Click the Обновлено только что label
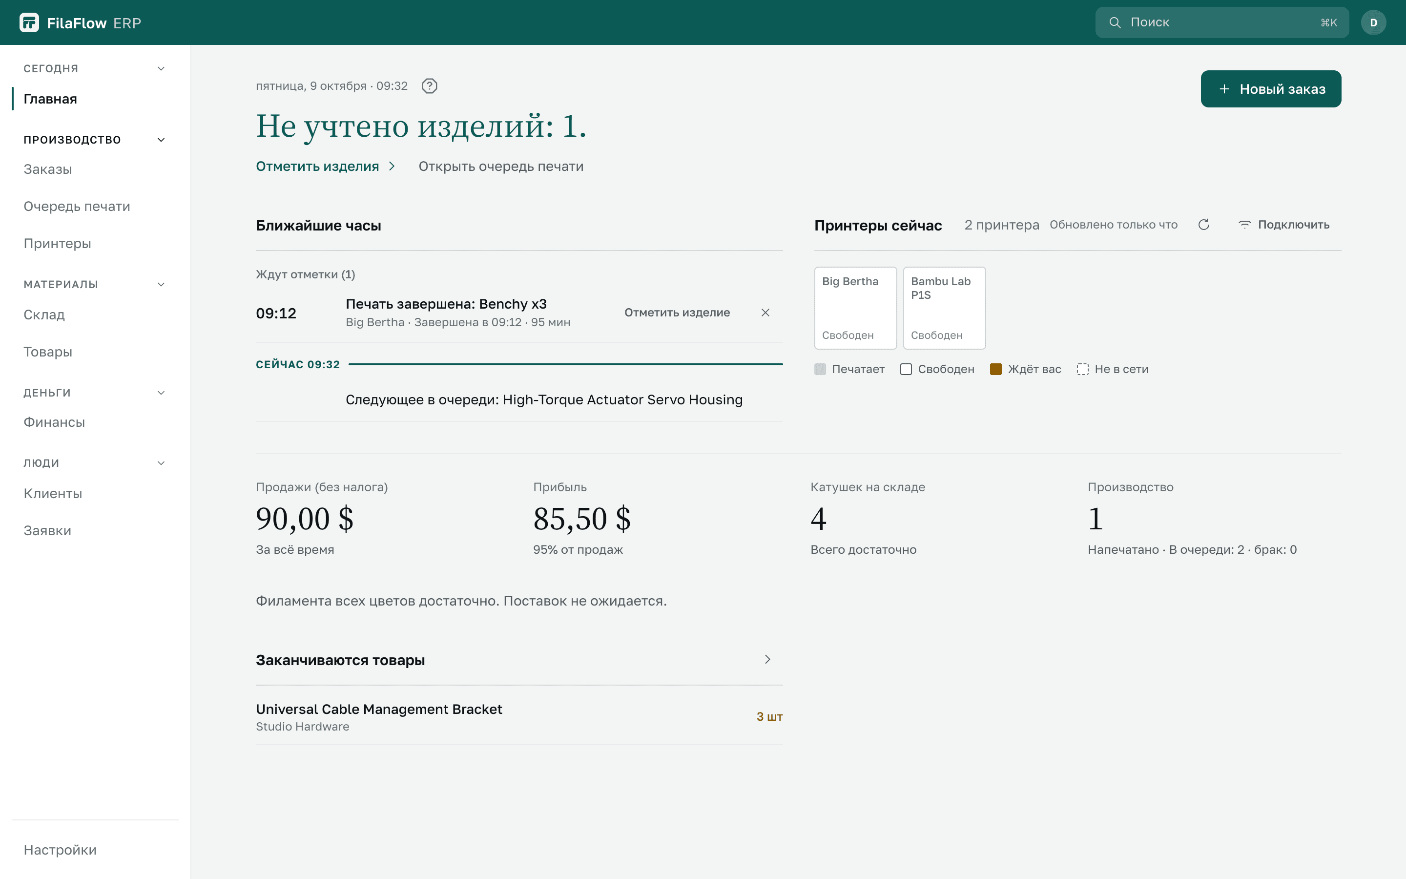The image size is (1406, 879). [1113, 225]
